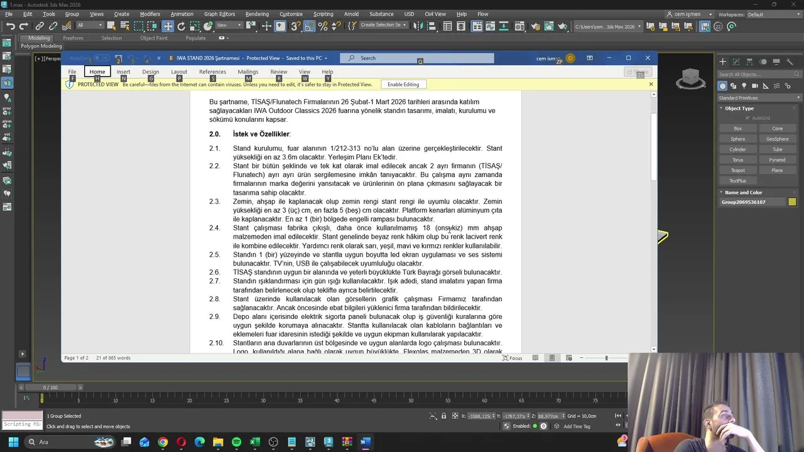This screenshot has height=452, width=804.
Task: Click the object name field Group2069536107
Action: pyautogui.click(x=752, y=202)
